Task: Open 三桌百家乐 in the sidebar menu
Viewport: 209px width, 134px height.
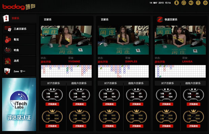Action: pos(19,29)
